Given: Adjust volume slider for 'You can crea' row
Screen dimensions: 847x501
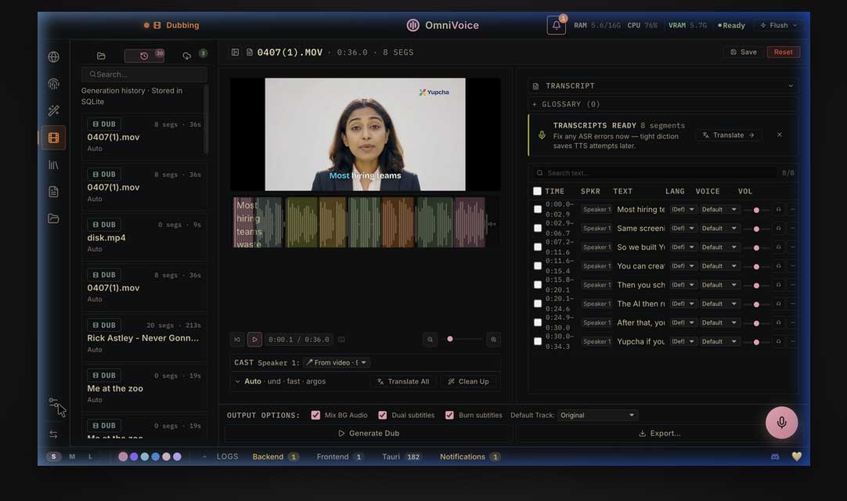Looking at the screenshot, I should click(756, 266).
